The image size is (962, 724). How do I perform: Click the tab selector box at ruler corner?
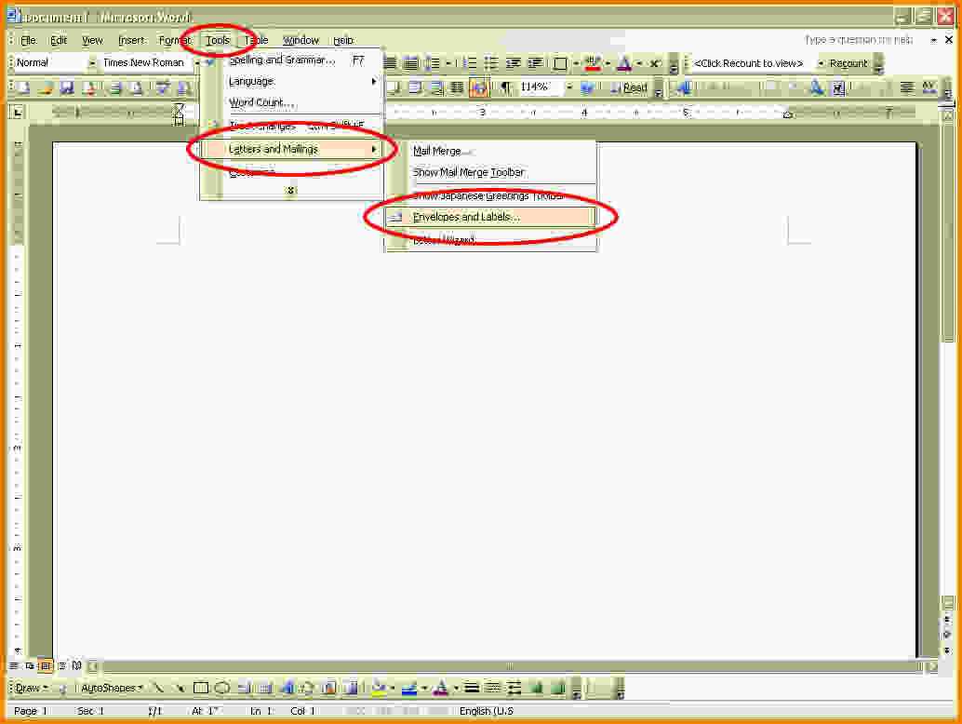pyautogui.click(x=17, y=113)
